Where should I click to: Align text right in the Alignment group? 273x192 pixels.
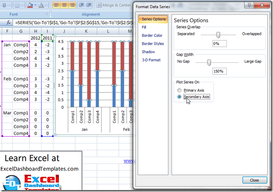tap(72, 5)
